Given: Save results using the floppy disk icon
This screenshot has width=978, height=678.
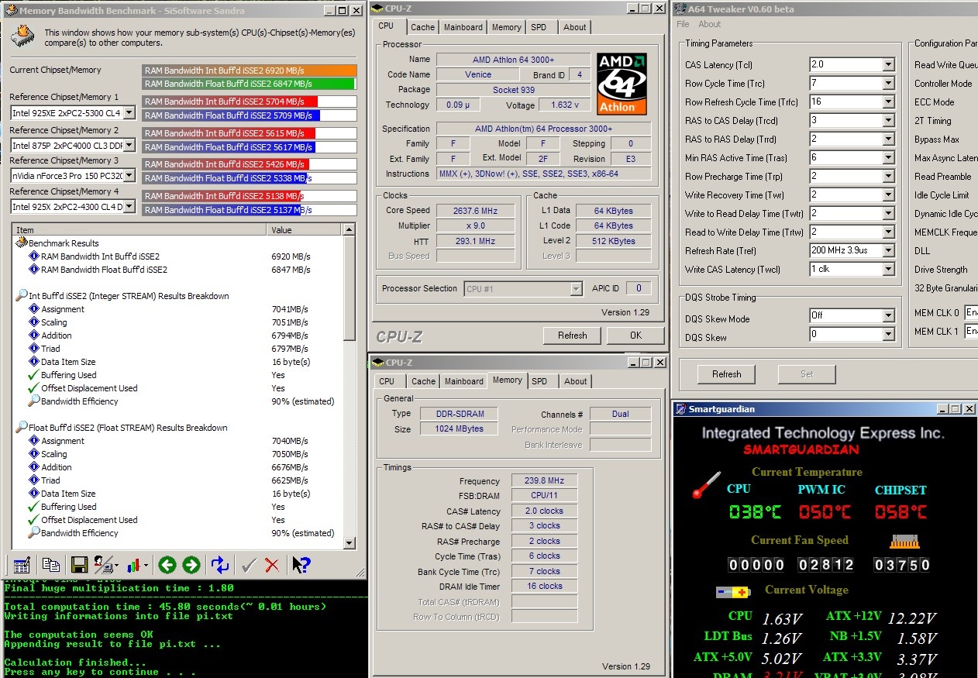Looking at the screenshot, I should [79, 565].
